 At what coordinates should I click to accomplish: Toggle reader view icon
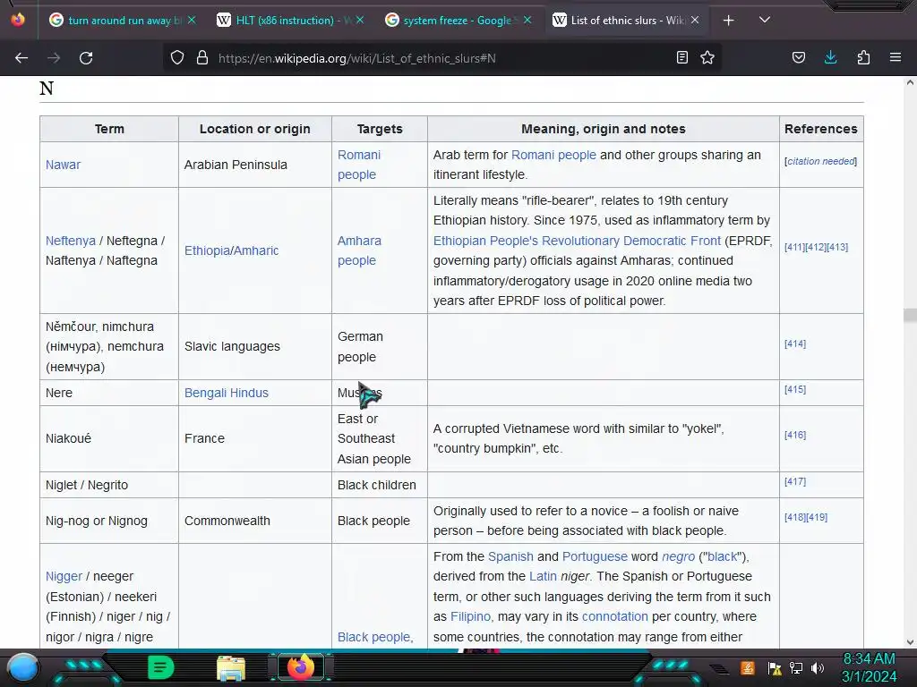[681, 57]
